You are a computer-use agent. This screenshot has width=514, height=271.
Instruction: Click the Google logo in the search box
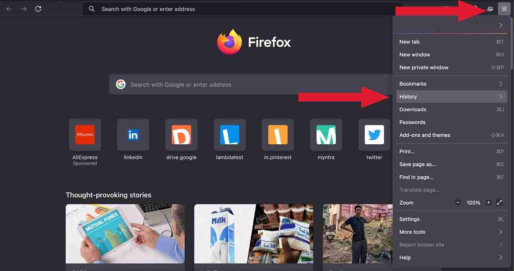click(x=121, y=84)
